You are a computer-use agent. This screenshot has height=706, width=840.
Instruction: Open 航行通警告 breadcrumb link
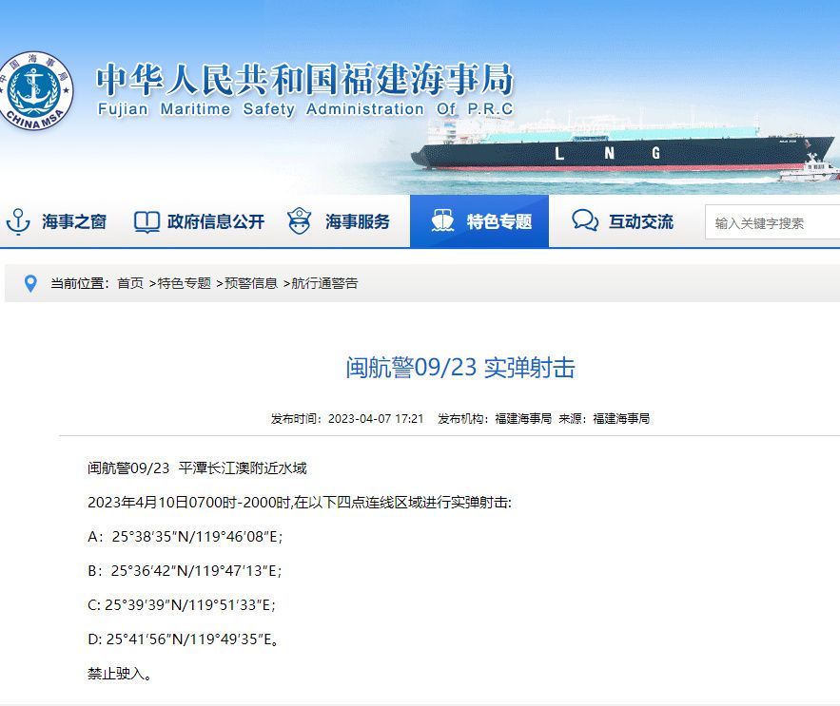coord(324,283)
